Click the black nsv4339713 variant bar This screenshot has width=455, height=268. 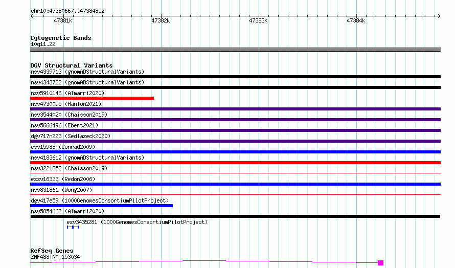235,77
